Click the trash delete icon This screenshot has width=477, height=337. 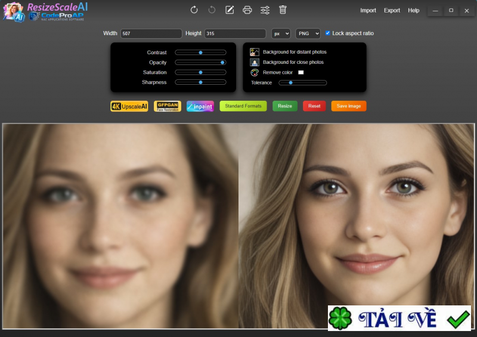[283, 10]
